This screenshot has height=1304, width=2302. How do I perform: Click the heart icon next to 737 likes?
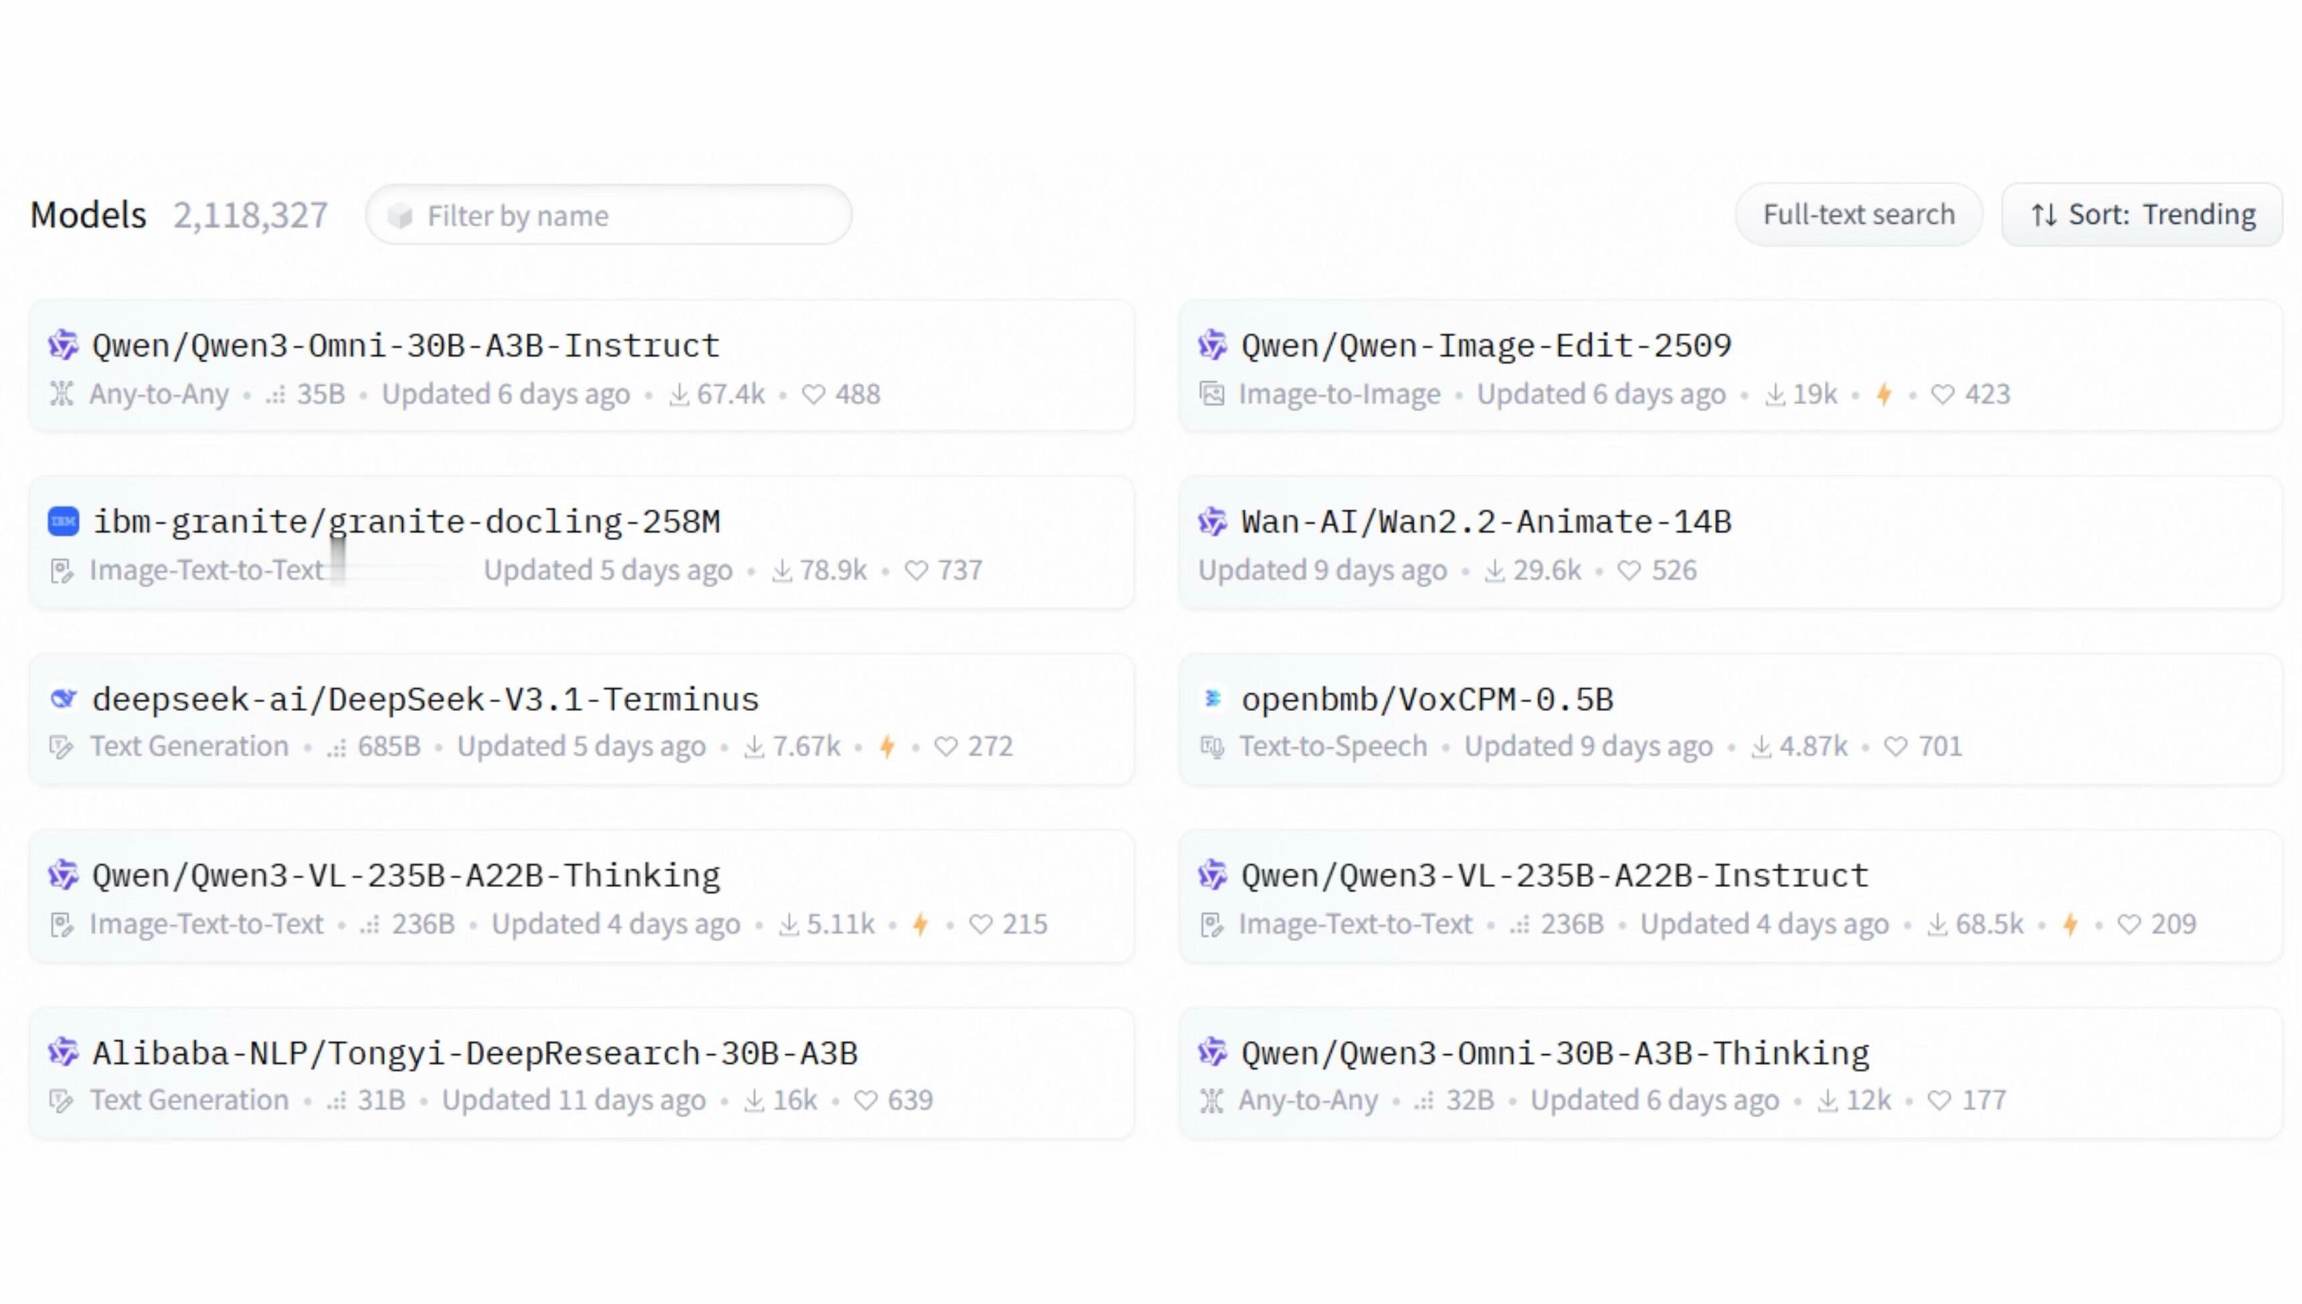pos(917,570)
